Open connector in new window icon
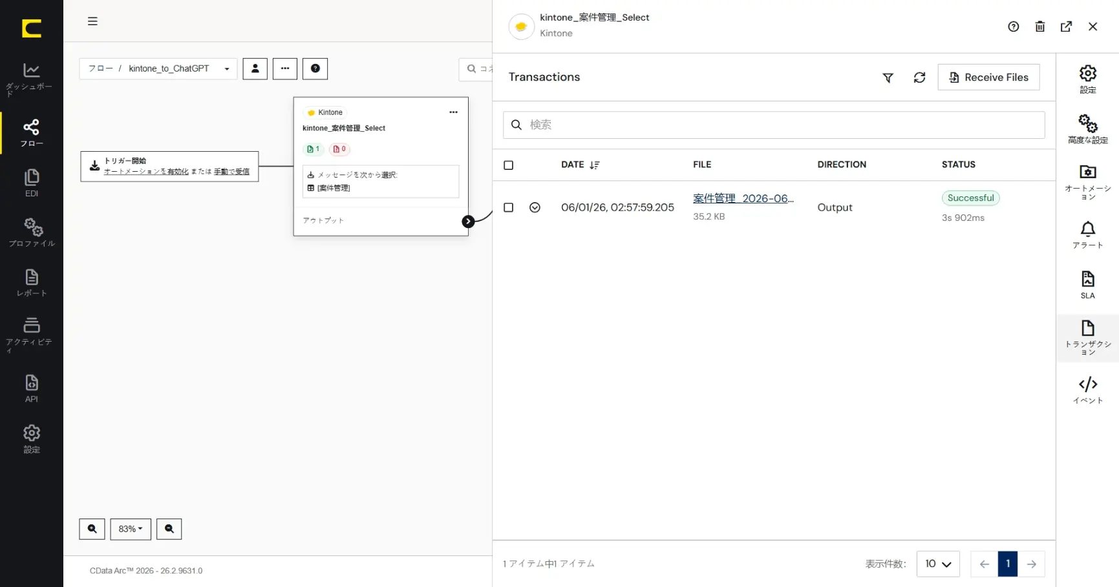Screen dimensions: 1119x587 pyautogui.click(x=1066, y=26)
